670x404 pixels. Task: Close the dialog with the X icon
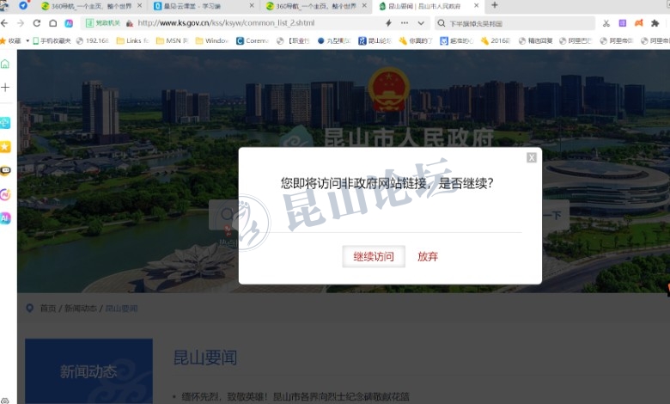click(532, 157)
